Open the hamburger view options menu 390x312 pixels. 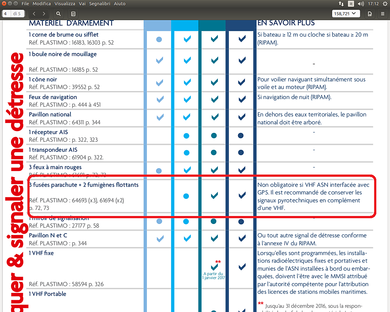click(x=383, y=14)
